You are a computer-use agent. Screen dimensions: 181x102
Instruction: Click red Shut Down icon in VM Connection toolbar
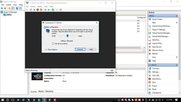[38, 10]
